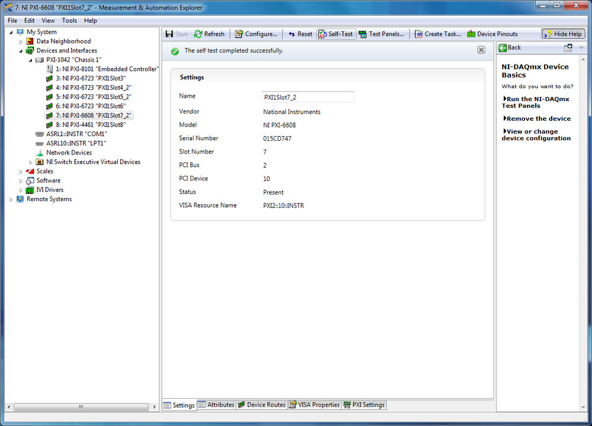Open the help pane dropdown arrow
This screenshot has height=426, width=592.
click(x=581, y=47)
